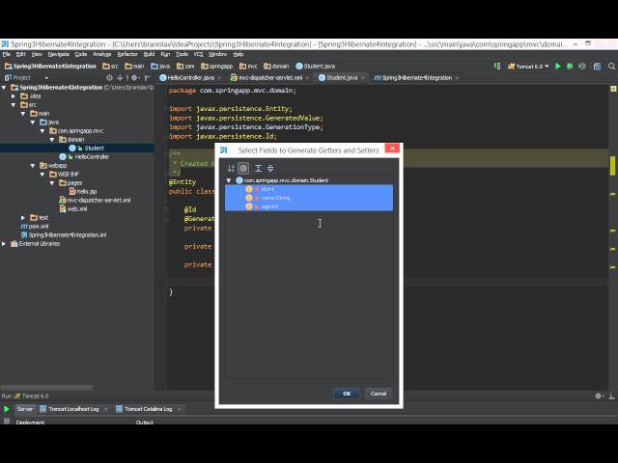Screen dimensions: 618x463
Task: Open the VCS menu
Action: (198, 54)
